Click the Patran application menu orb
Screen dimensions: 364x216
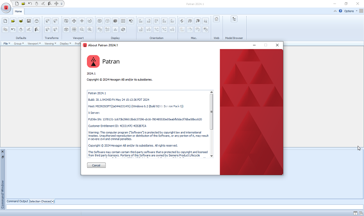click(6, 8)
